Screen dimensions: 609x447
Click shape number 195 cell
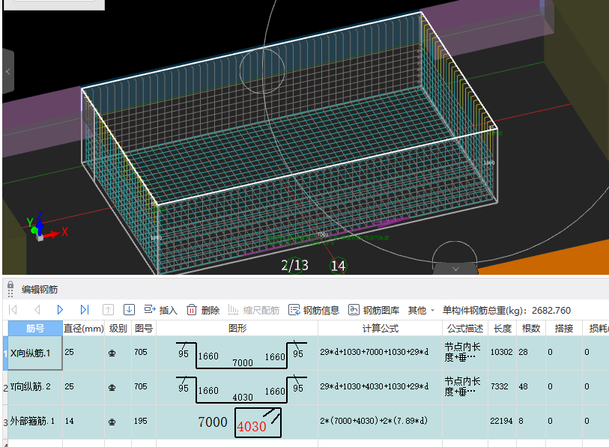(x=144, y=422)
